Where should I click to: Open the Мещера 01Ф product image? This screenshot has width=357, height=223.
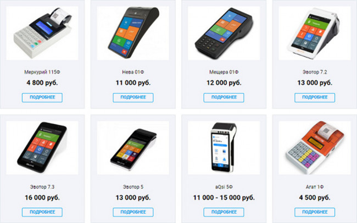pyautogui.click(x=224, y=33)
